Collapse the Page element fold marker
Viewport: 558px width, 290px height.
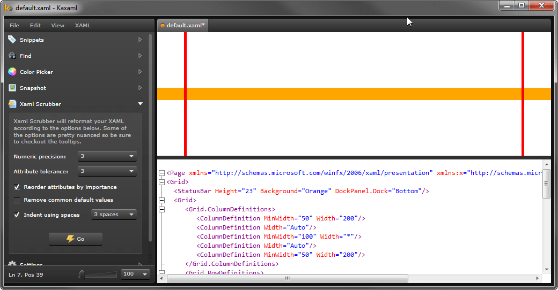161,173
